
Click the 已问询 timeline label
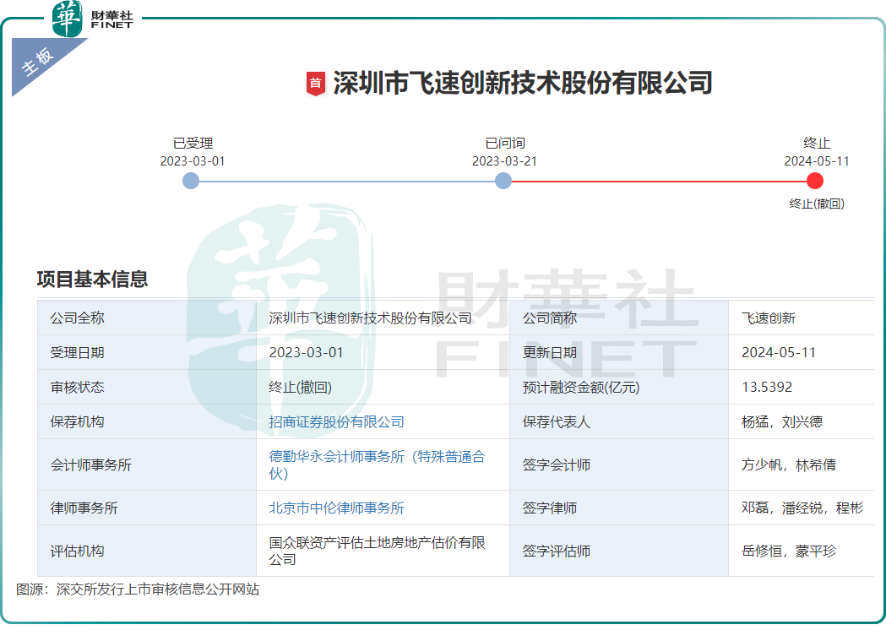point(504,143)
